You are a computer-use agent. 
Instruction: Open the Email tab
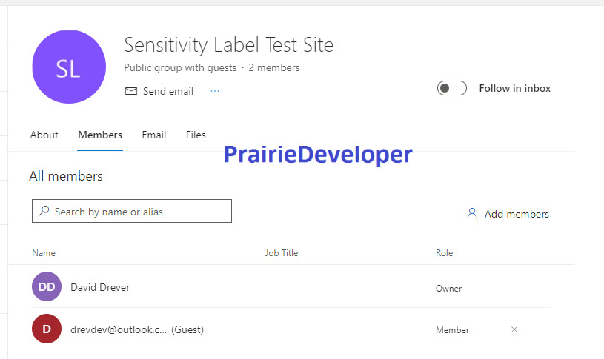pos(154,135)
